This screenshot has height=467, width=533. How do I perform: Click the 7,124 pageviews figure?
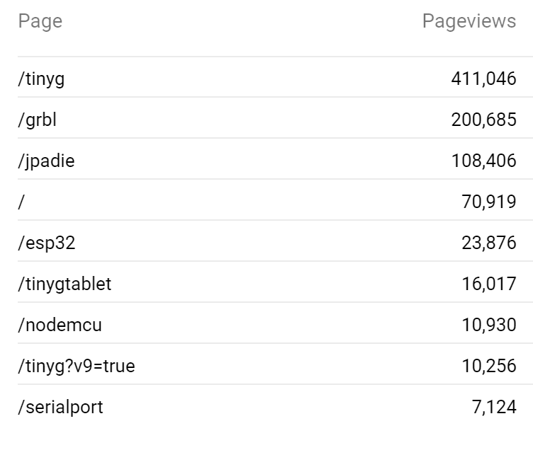[x=494, y=407]
